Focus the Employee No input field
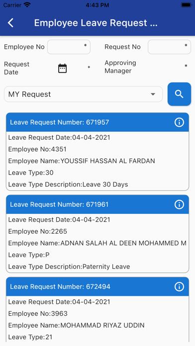This screenshot has height=346, width=195. (x=69, y=47)
